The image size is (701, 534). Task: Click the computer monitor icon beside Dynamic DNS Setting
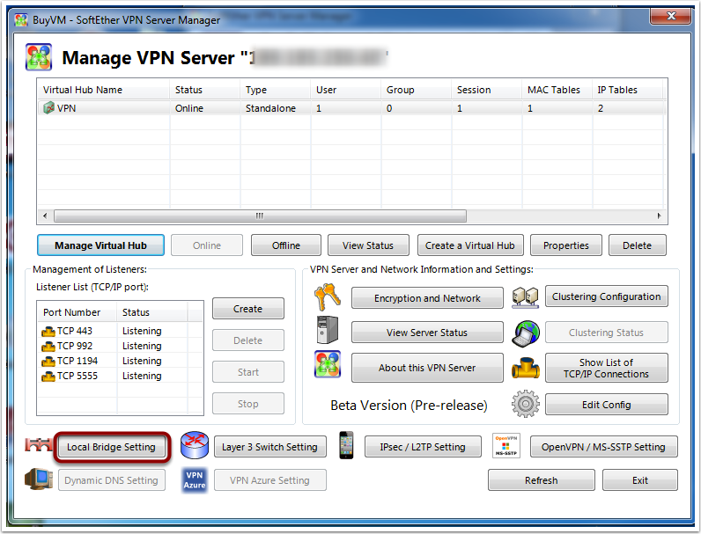pos(39,479)
